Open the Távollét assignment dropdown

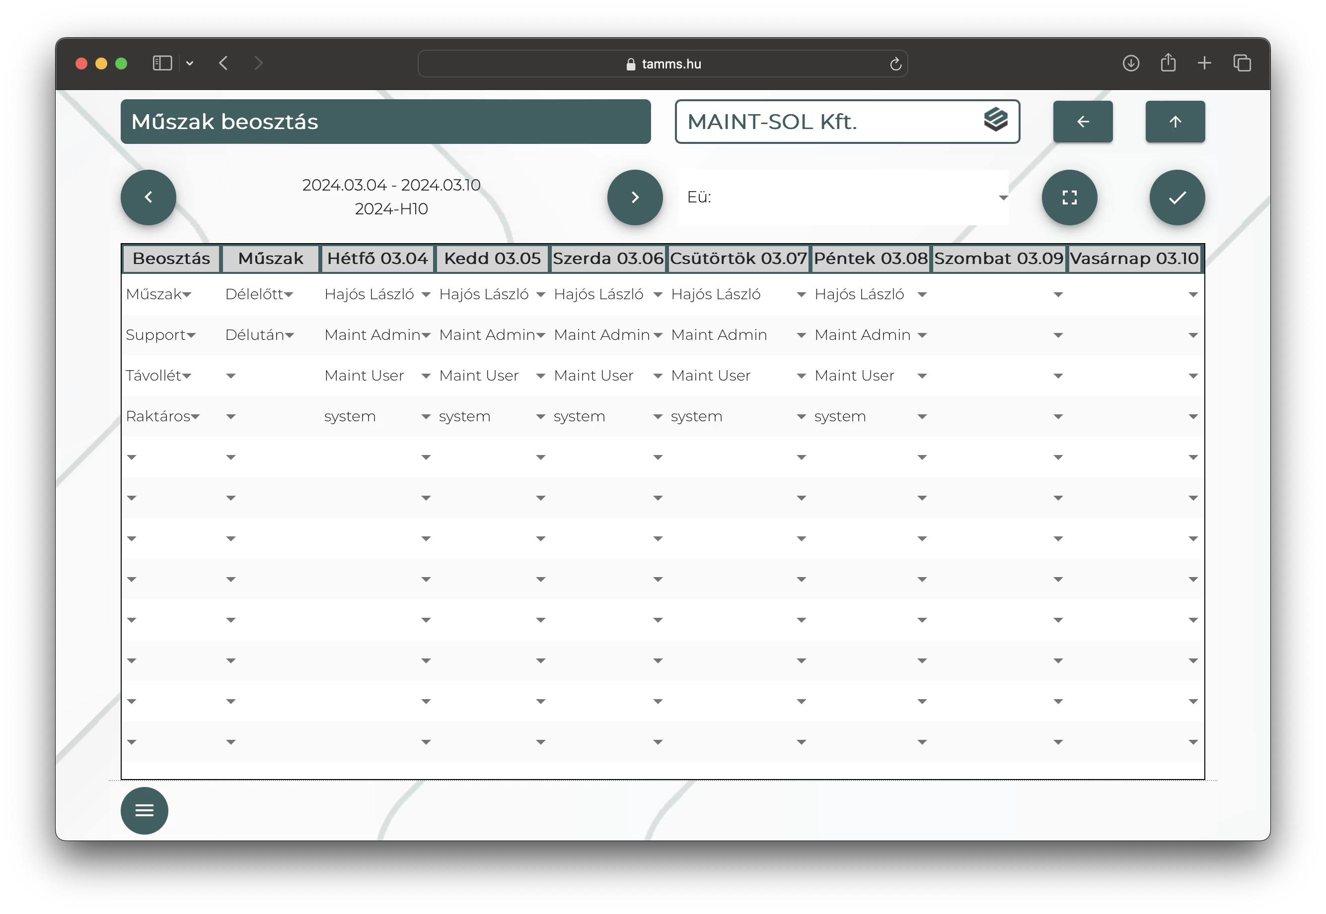click(x=158, y=376)
